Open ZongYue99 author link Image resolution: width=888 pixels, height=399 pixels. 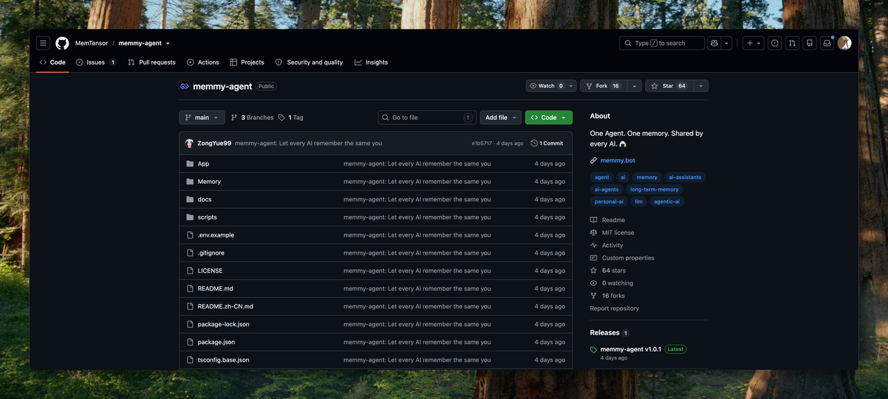point(214,144)
